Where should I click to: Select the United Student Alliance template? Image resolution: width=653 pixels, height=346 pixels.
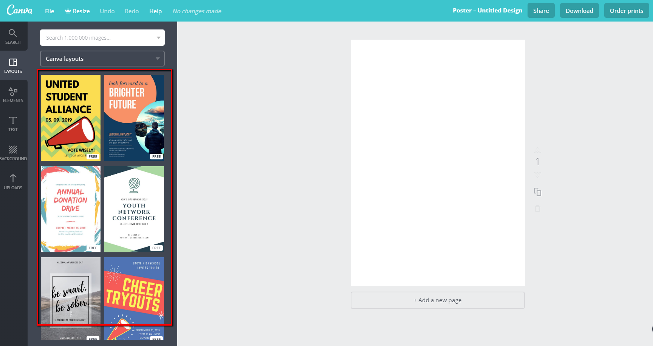point(70,117)
